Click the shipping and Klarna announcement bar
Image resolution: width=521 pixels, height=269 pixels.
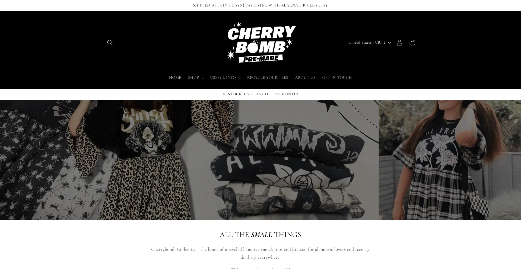click(x=260, y=5)
